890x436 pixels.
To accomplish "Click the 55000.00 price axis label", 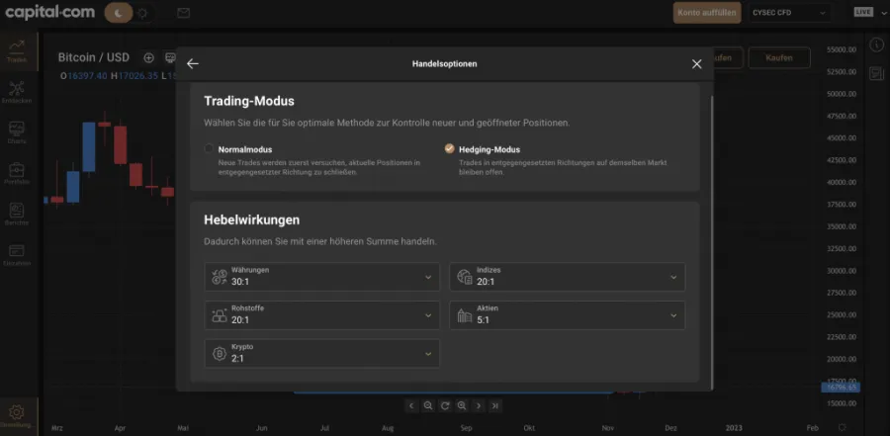I will (x=842, y=49).
